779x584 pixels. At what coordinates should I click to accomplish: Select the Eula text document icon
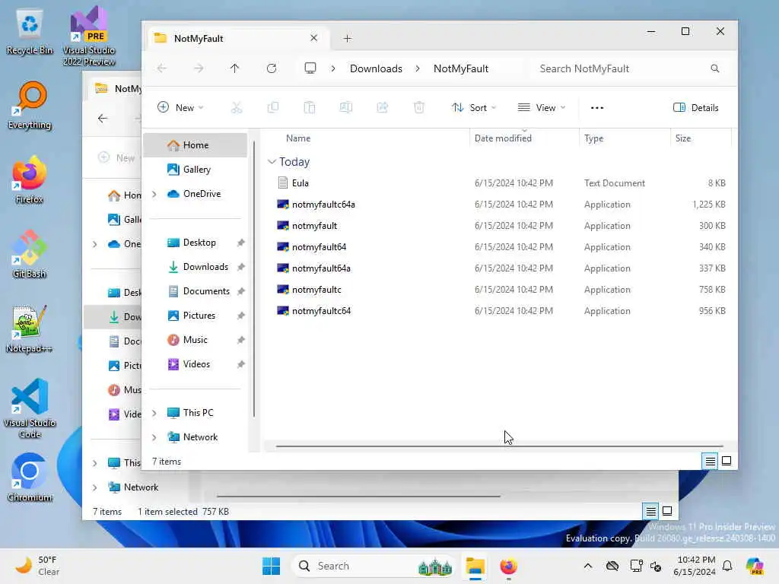click(x=283, y=182)
